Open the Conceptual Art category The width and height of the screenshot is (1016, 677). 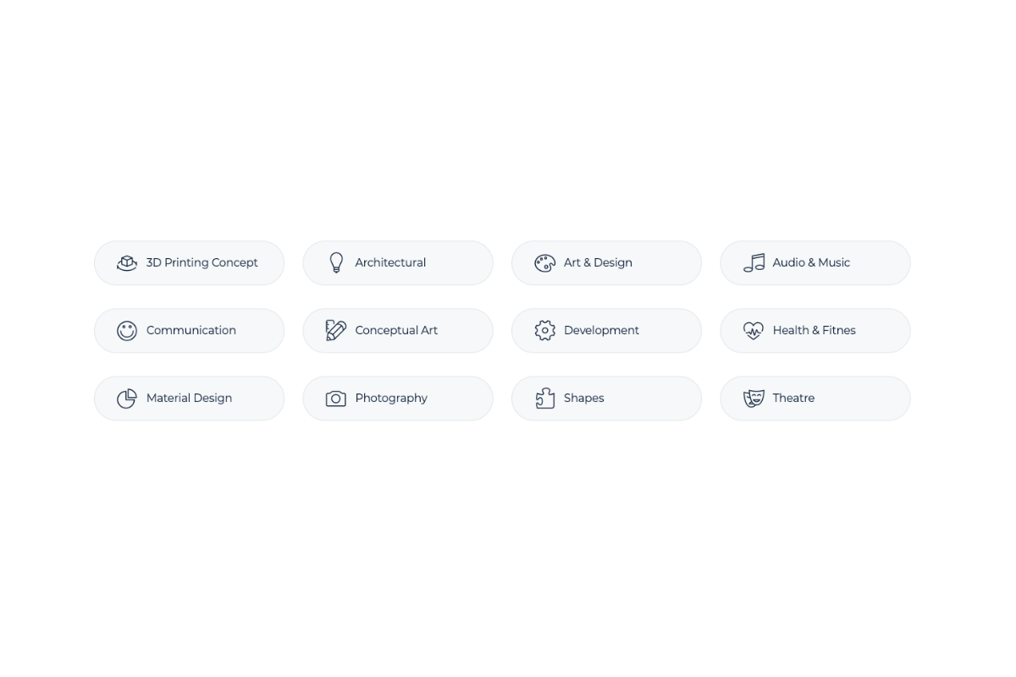tap(398, 330)
